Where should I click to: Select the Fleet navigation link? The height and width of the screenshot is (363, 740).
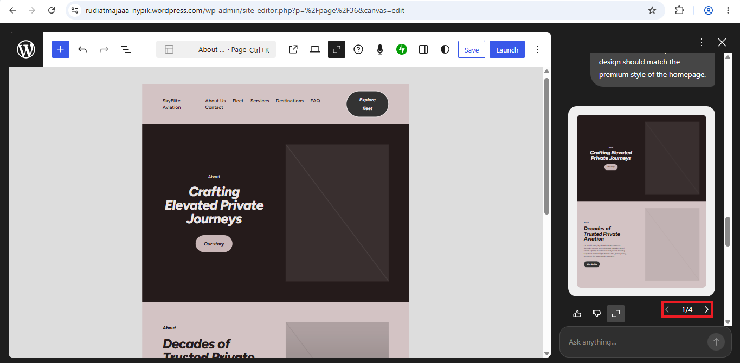click(238, 101)
